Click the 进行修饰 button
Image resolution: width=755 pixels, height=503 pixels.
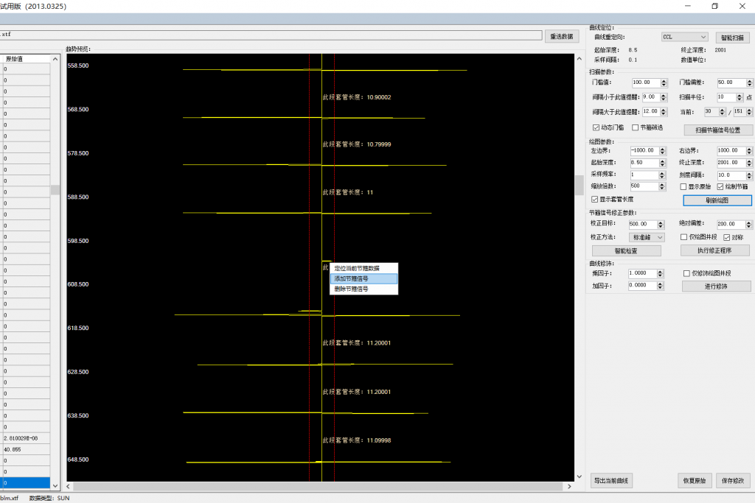coord(717,286)
